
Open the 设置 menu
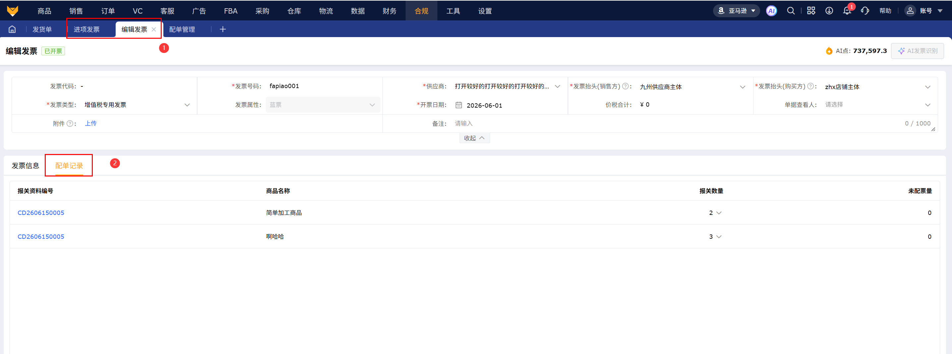click(x=485, y=11)
